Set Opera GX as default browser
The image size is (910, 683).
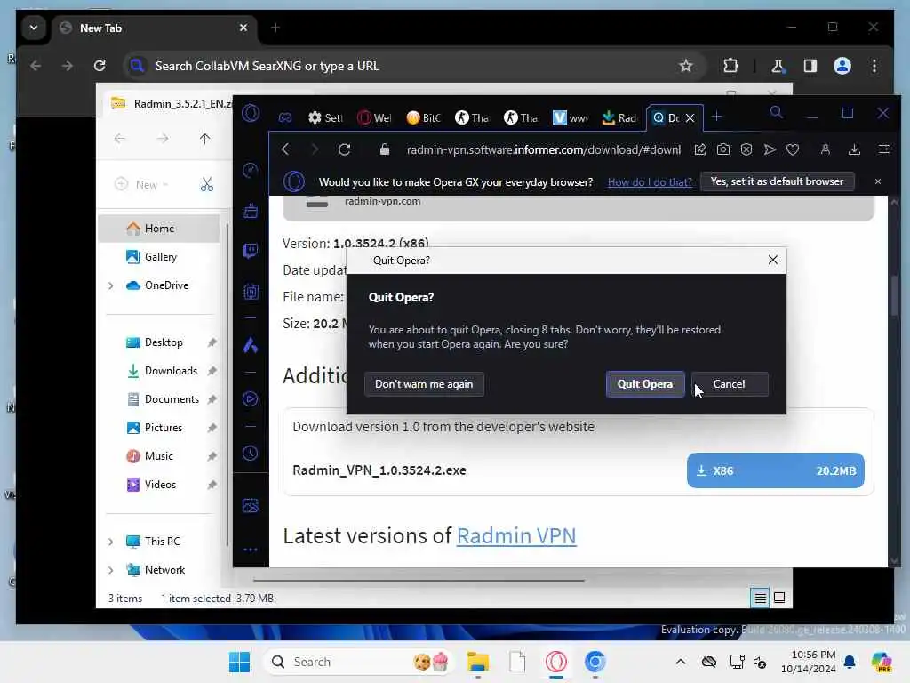(x=777, y=181)
